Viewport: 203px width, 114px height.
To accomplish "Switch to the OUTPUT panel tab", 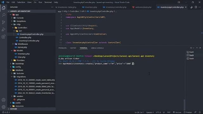I will [x=73, y=48].
